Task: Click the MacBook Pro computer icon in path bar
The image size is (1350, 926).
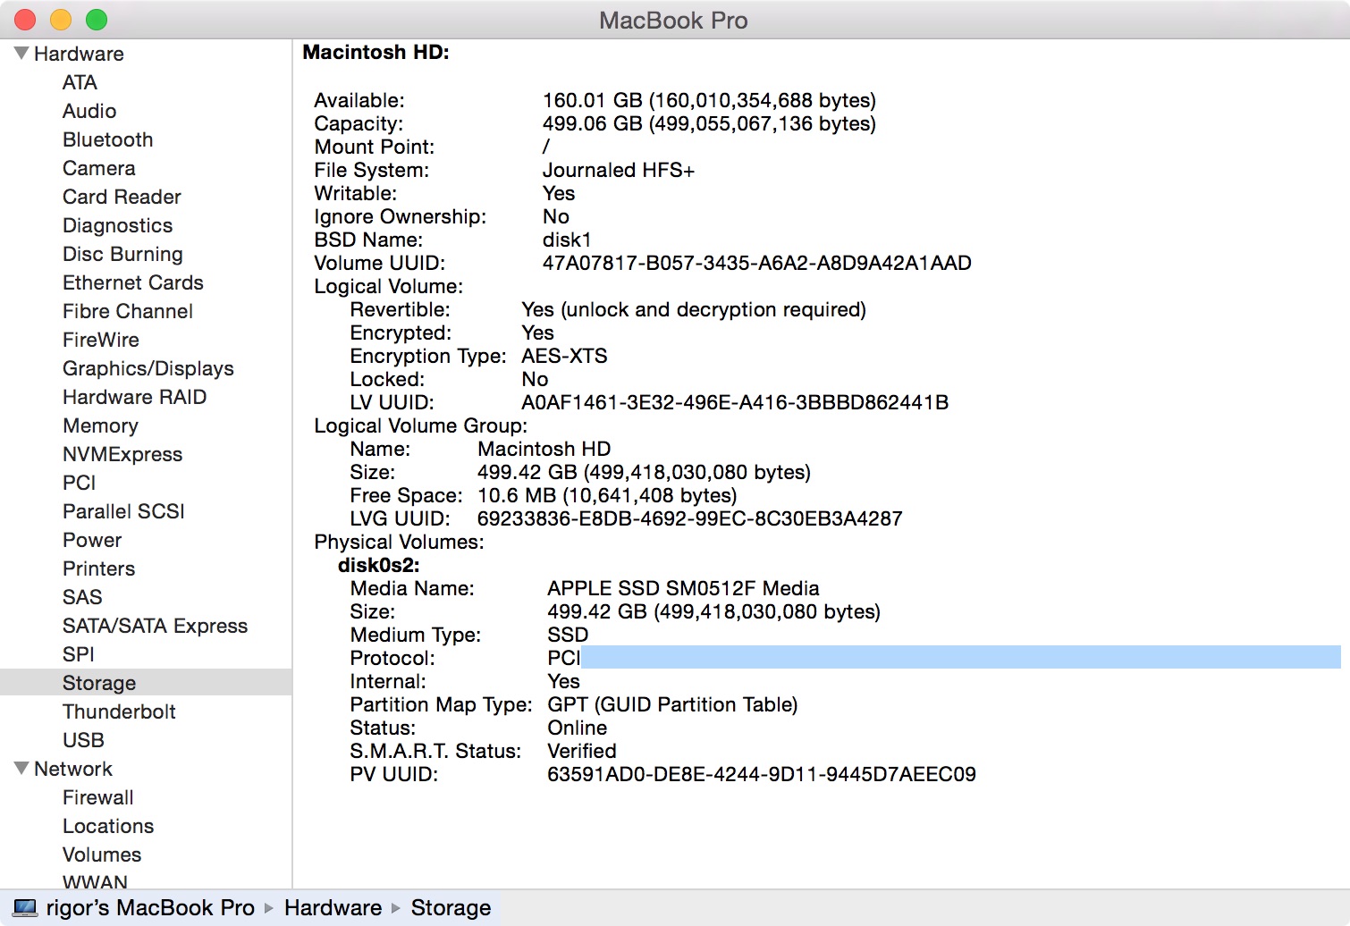Action: pos(26,908)
